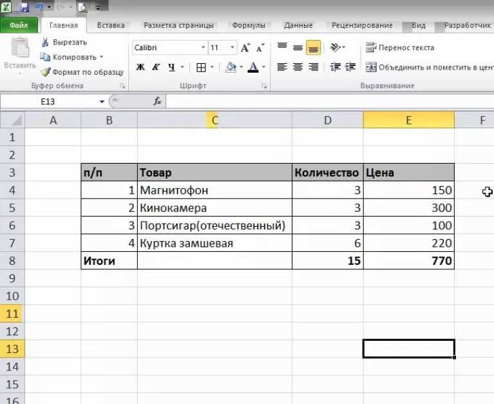Switch to the Рецензирование tab
Screen dimensions: 494x404
362,25
